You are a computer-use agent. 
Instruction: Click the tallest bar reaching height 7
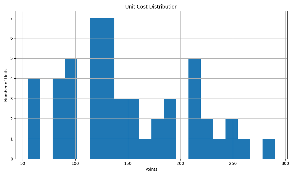pos(102,88)
